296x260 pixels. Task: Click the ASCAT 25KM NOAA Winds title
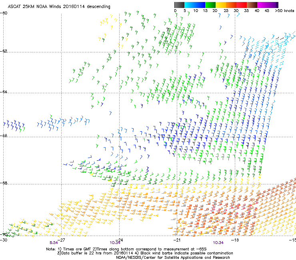point(59,6)
